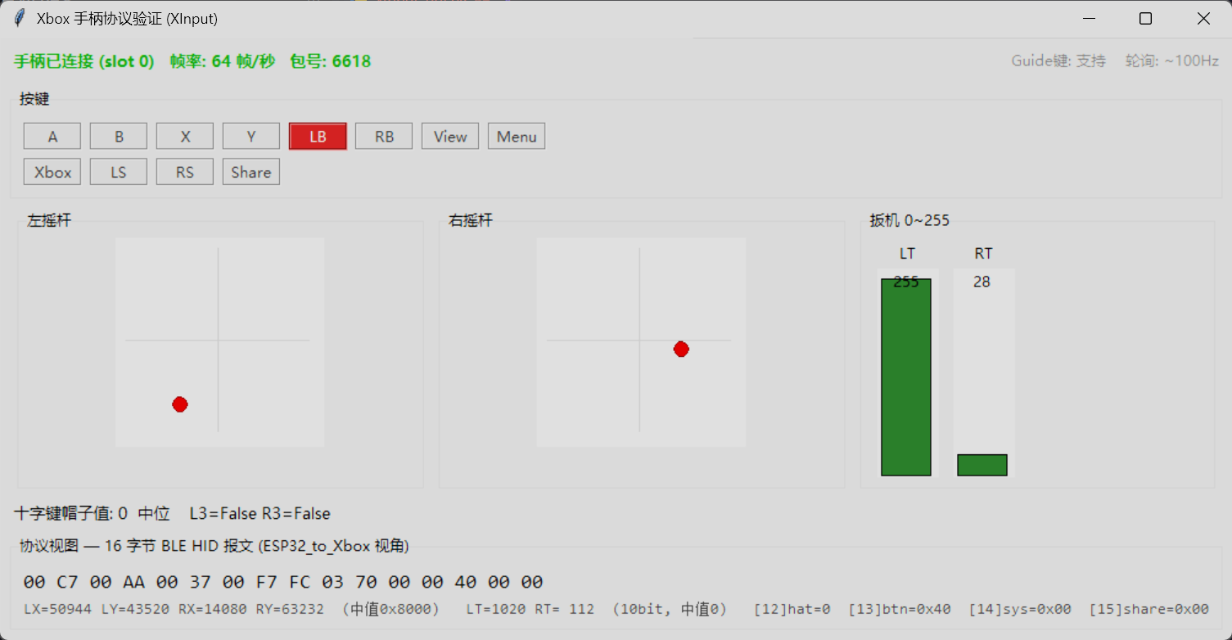Maximize the XInput verification window
Image resolution: width=1232 pixels, height=640 pixels.
click(x=1146, y=19)
